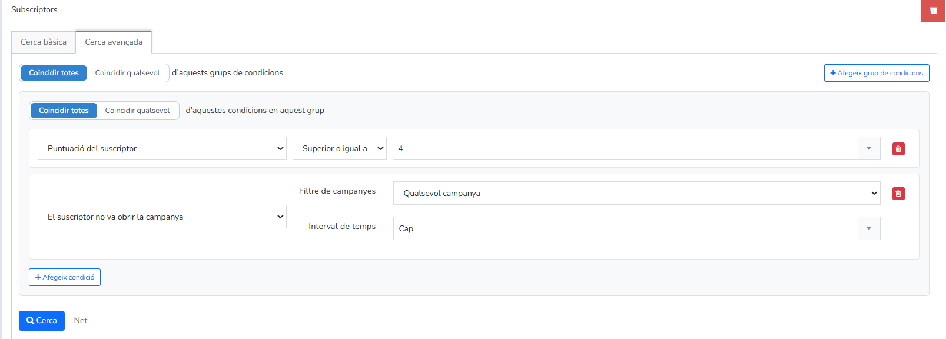
Task: Remove the campaign-not-opened condition via trash icon
Action: [898, 194]
